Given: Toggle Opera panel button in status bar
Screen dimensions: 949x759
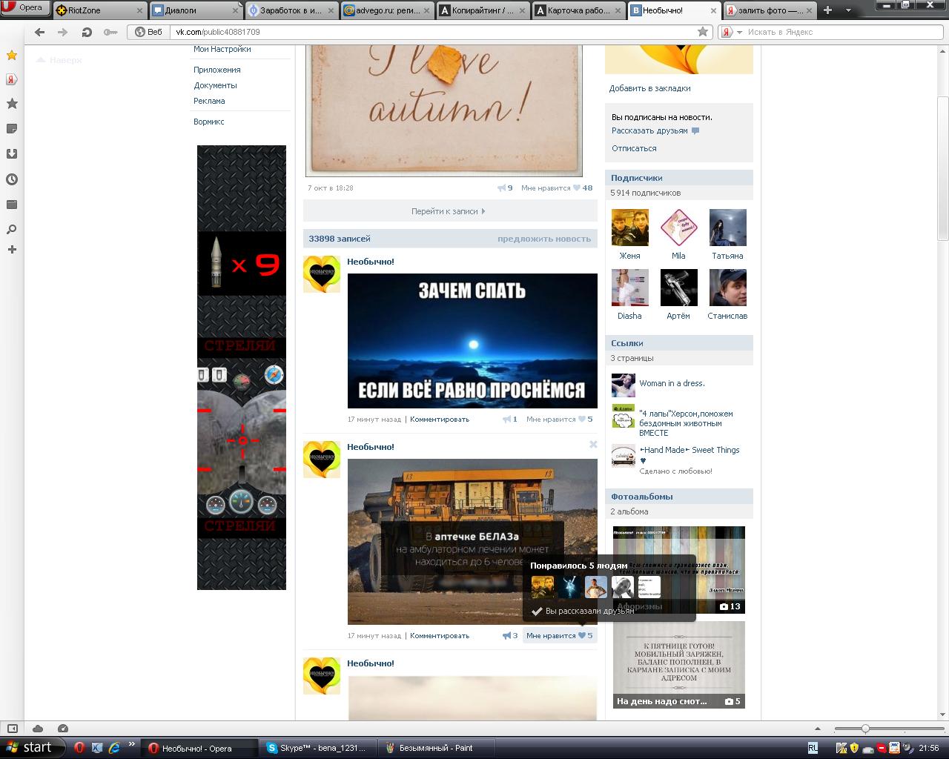Looking at the screenshot, I should point(13,729).
